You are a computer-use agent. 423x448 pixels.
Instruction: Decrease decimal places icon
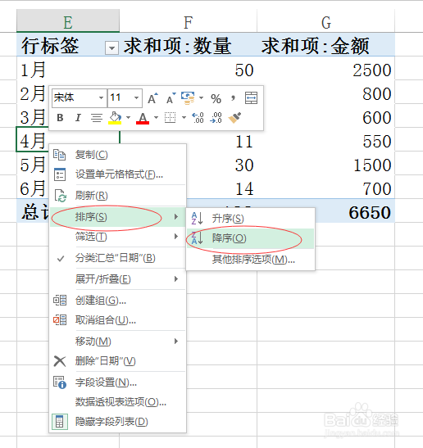click(x=216, y=118)
